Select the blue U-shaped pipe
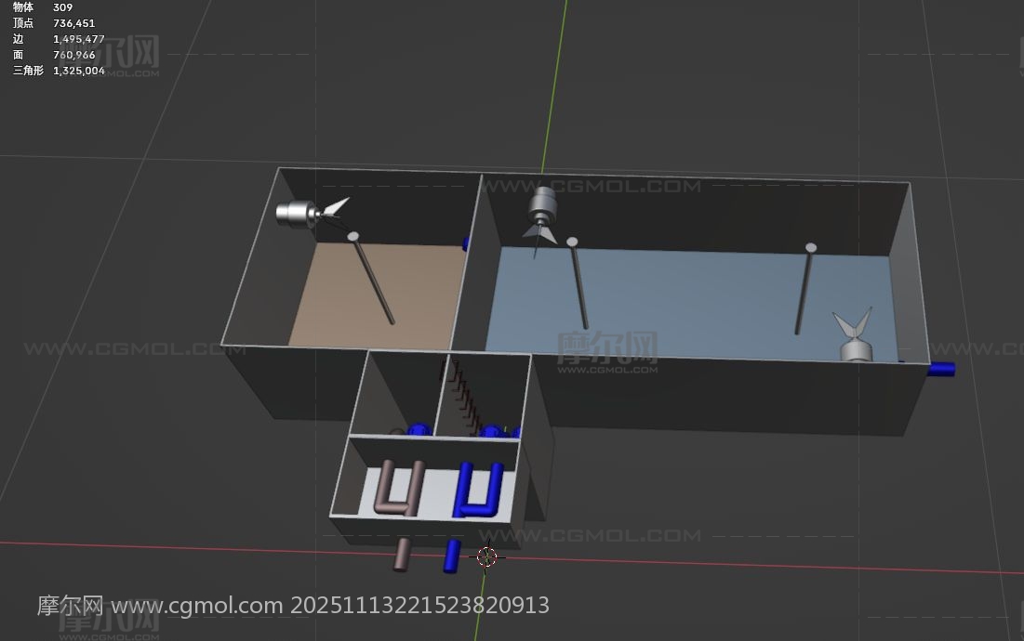The height and width of the screenshot is (641, 1024). pyautogui.click(x=478, y=490)
